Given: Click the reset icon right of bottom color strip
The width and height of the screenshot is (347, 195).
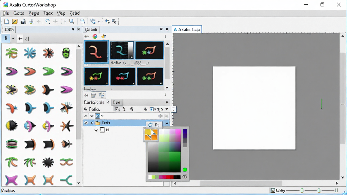Looking at the screenshot, I should coord(185,177).
